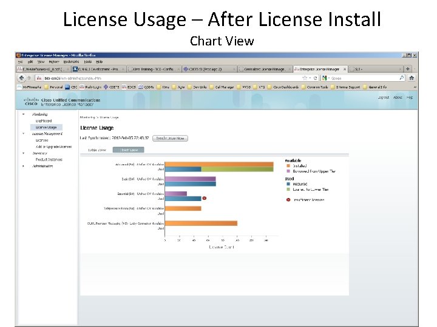Click the CUWL Premium Messaging orange available bar

click(x=202, y=223)
